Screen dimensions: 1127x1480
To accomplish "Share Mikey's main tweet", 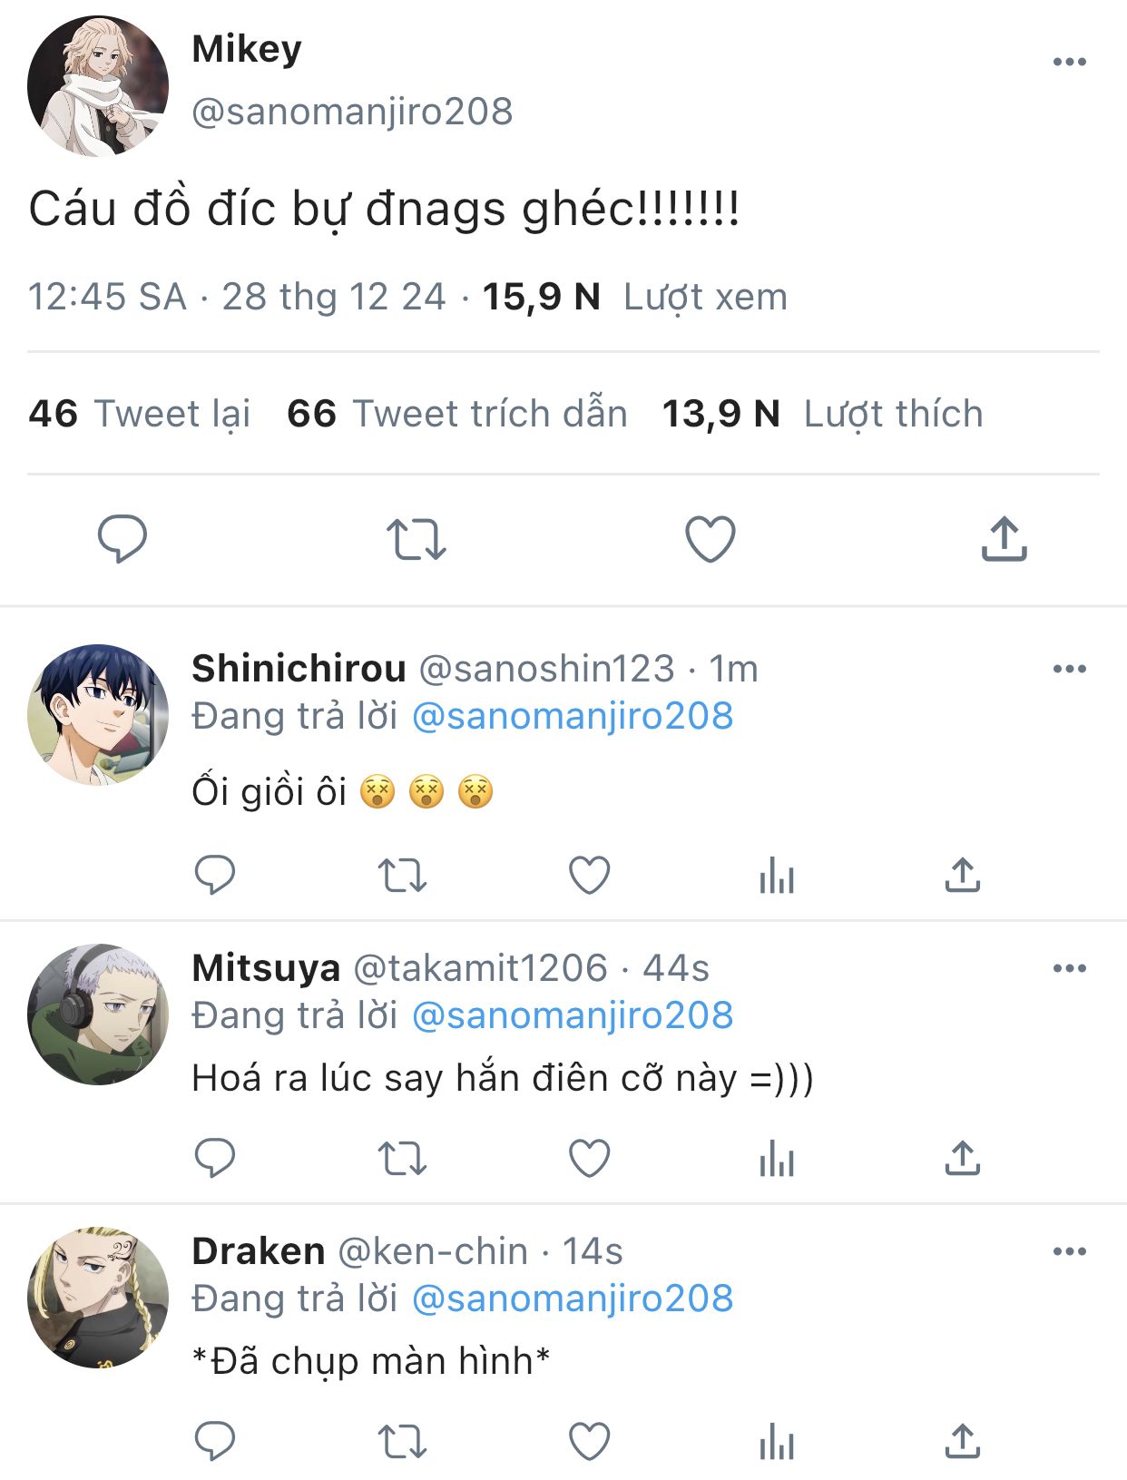I will pyautogui.click(x=1004, y=539).
